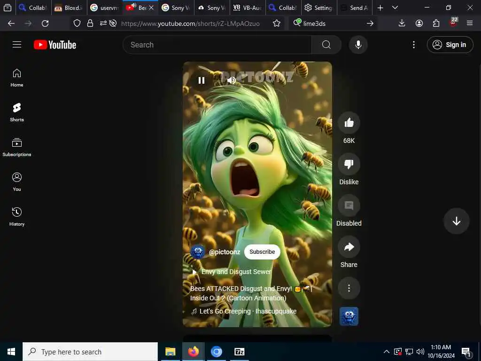Click the Disabled comments icon
481x361 pixels.
[349, 206]
